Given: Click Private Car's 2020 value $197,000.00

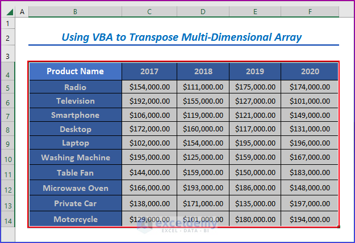Looking at the screenshot, I should point(310,203).
